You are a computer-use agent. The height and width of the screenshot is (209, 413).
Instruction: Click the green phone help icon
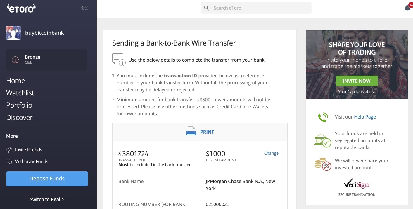point(323,117)
